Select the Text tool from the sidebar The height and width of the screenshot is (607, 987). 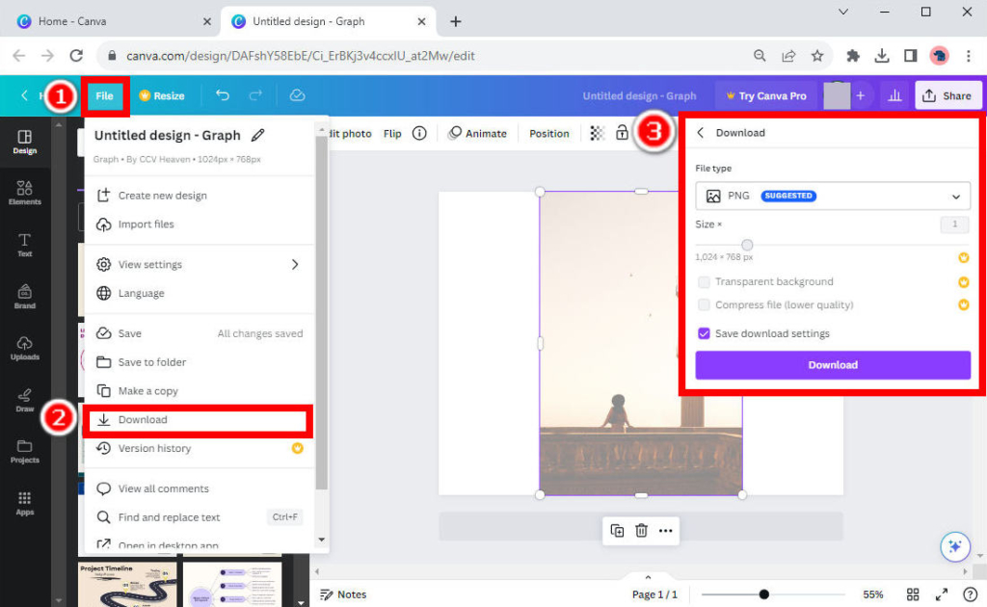[x=24, y=244]
